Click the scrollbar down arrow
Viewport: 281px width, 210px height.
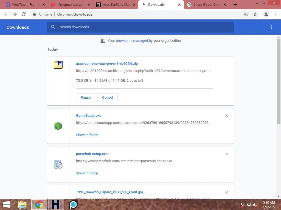pos(279,197)
